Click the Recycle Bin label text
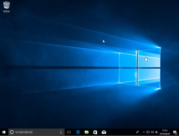179x136 pixels. point(6,11)
